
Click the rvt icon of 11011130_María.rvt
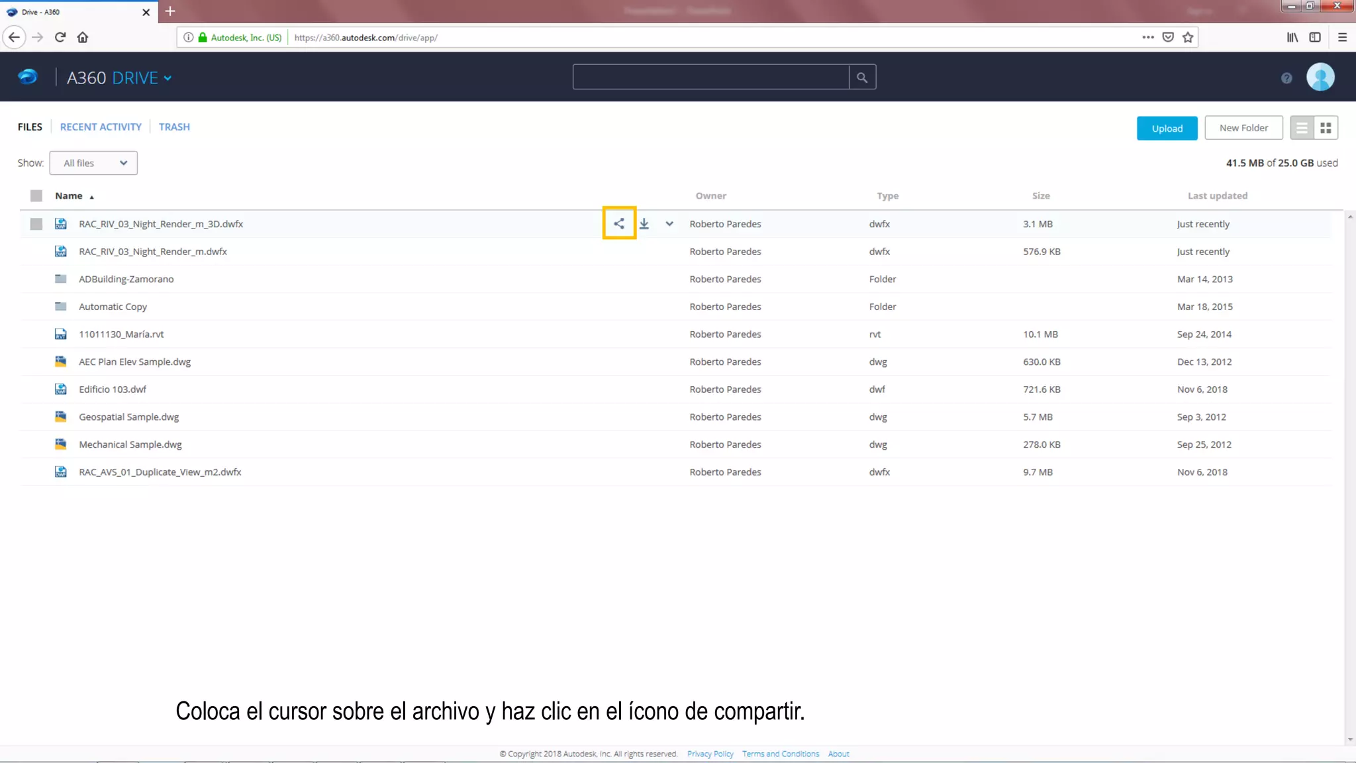point(60,334)
